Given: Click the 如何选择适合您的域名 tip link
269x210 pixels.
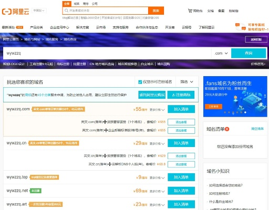Looking at the screenshot, I should 226,185.
